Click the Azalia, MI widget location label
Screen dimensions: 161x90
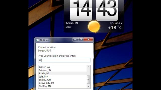pyautogui.click(x=72, y=23)
